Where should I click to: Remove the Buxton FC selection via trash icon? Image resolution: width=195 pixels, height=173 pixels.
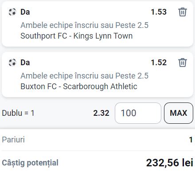pos(183,63)
